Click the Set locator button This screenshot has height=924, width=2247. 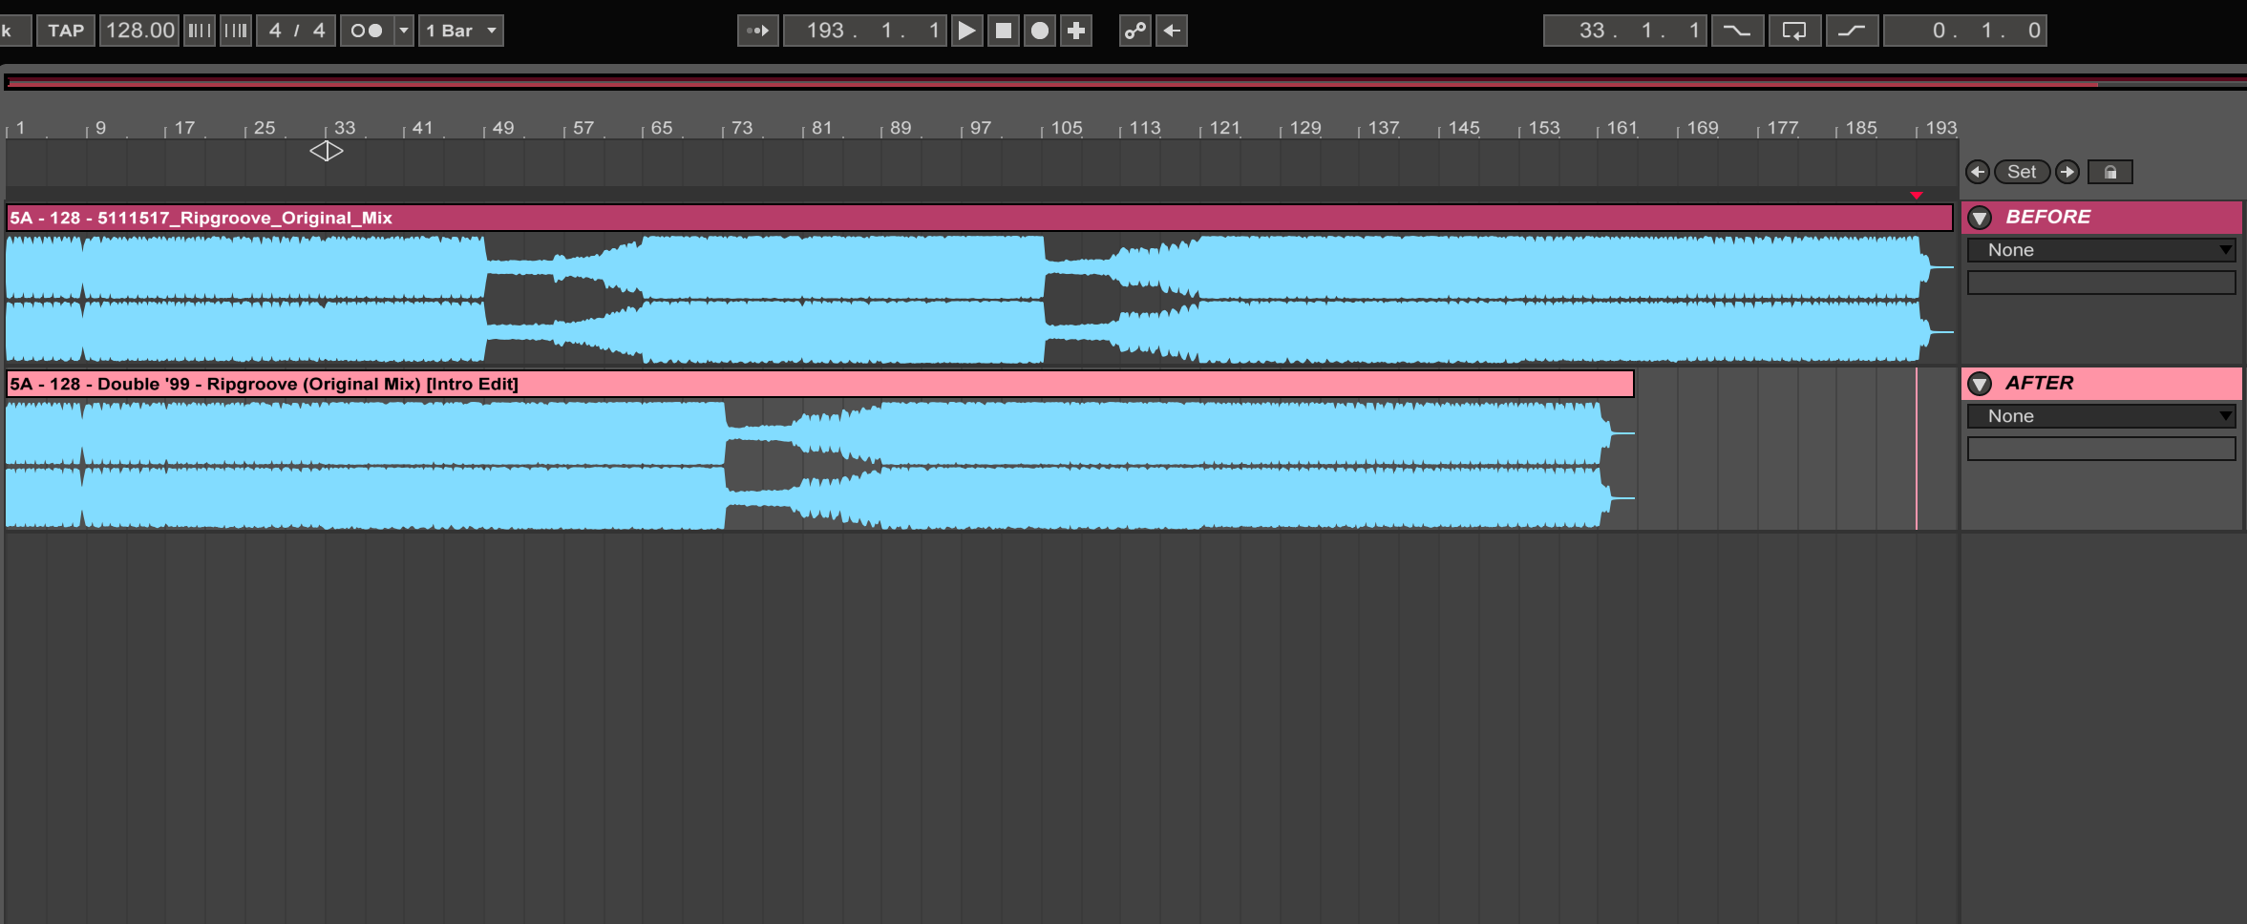2022,172
